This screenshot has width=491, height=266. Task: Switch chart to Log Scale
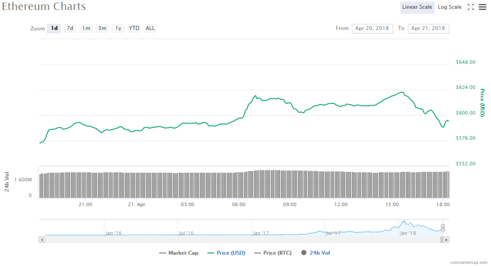tap(450, 7)
